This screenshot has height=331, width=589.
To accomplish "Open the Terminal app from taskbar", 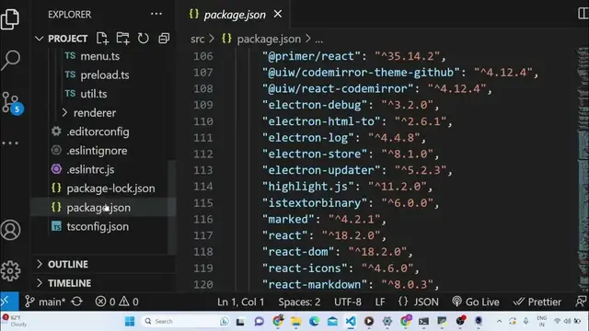I will pos(423,321).
